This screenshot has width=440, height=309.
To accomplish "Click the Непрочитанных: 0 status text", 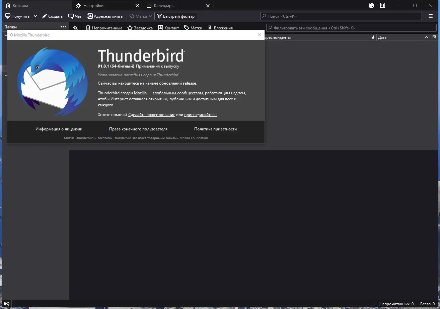I will [x=396, y=304].
